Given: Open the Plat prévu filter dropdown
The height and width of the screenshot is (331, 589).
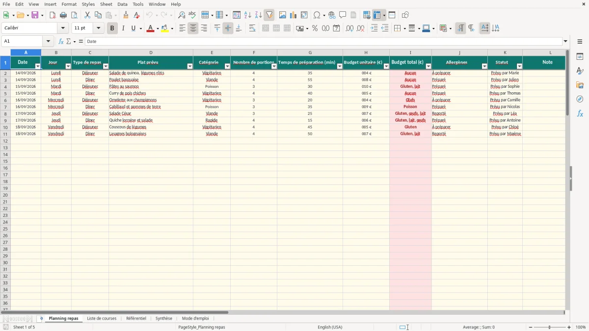Looking at the screenshot, I should click(190, 66).
